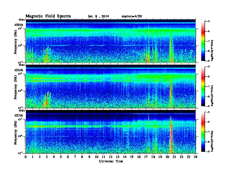The image size is (233, 180).
Task: Click the "9" tick on the time axis
Action: [89, 157]
